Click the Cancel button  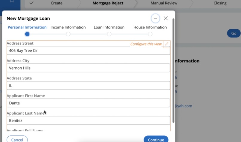17,139
